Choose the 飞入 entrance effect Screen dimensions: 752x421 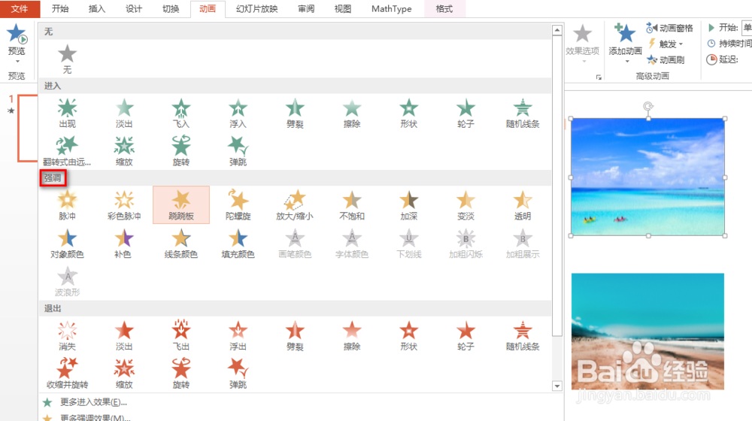point(181,114)
